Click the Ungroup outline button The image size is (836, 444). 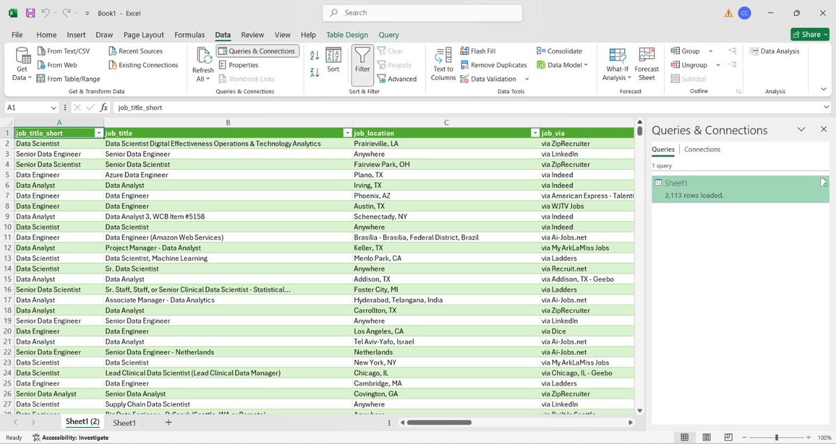pos(689,65)
